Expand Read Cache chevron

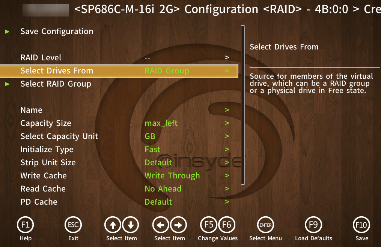click(x=227, y=189)
